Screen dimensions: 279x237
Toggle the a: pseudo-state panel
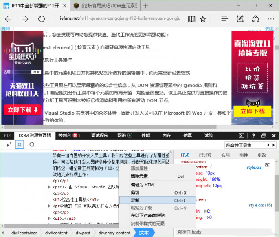[267, 165]
